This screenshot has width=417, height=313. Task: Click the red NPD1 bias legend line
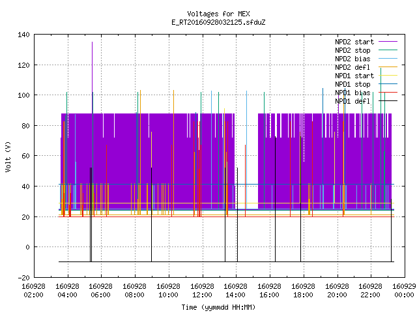pos(388,93)
